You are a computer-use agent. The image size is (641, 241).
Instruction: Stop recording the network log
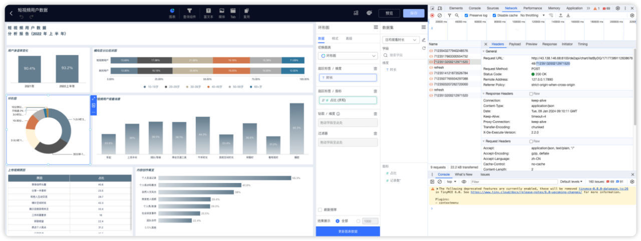tap(432, 15)
